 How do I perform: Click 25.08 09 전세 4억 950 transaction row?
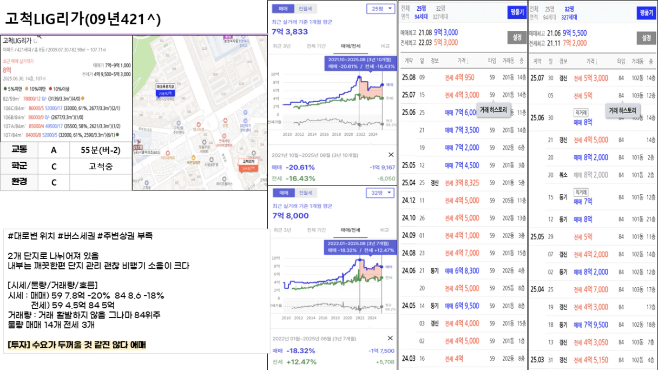click(463, 77)
